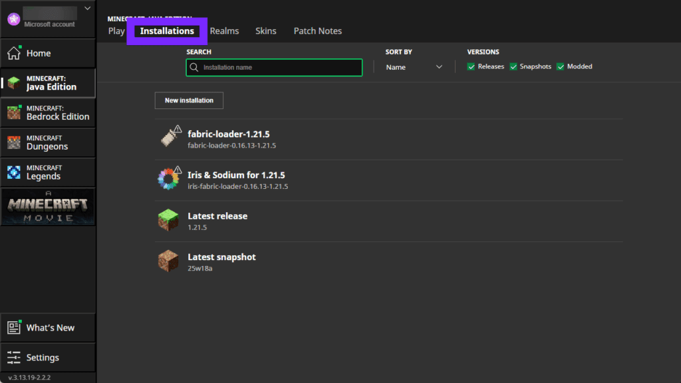Open Settings label in the sidebar

(x=43, y=357)
